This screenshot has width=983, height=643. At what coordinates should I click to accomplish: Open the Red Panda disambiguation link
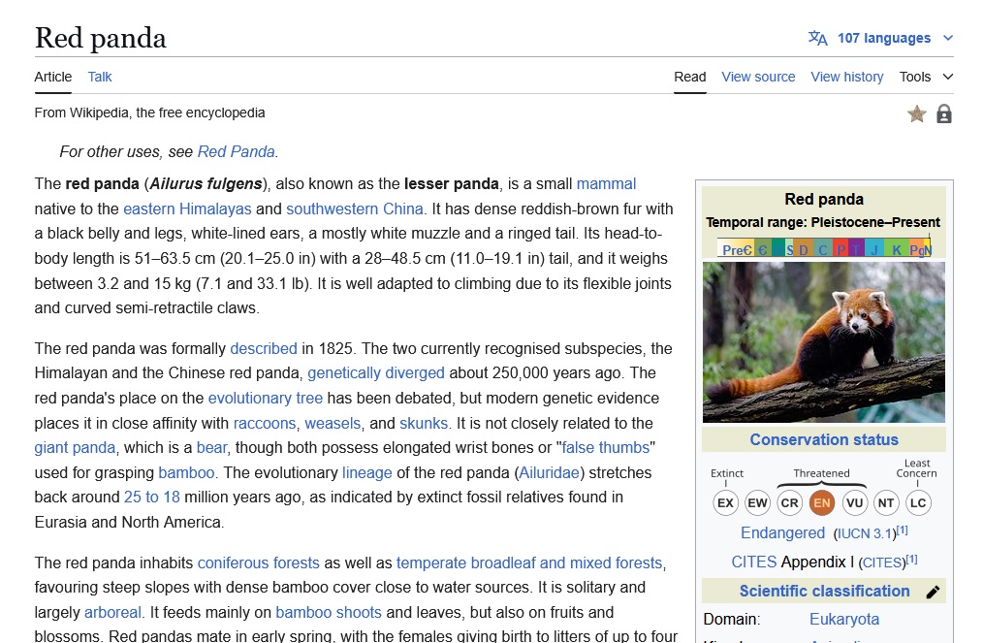tap(237, 152)
